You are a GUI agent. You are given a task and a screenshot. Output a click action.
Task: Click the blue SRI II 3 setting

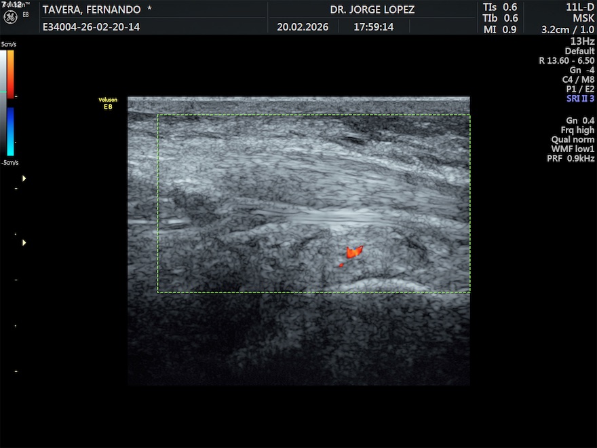[x=580, y=98]
